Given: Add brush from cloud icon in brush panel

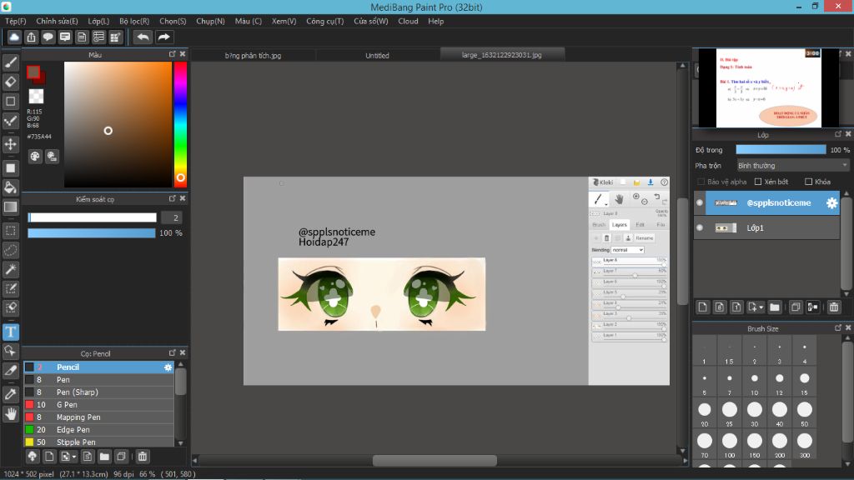Looking at the screenshot, I should [x=33, y=457].
